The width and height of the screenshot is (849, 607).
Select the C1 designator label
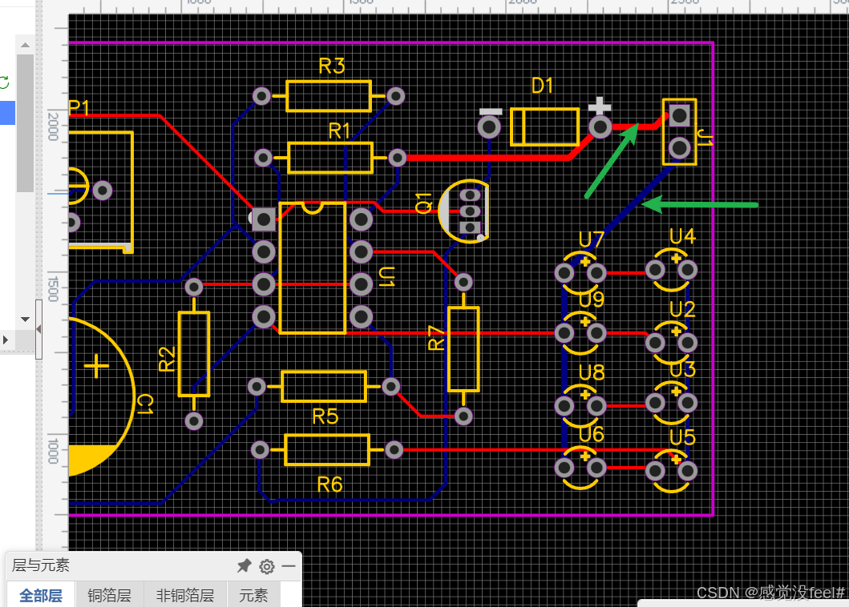tap(144, 404)
